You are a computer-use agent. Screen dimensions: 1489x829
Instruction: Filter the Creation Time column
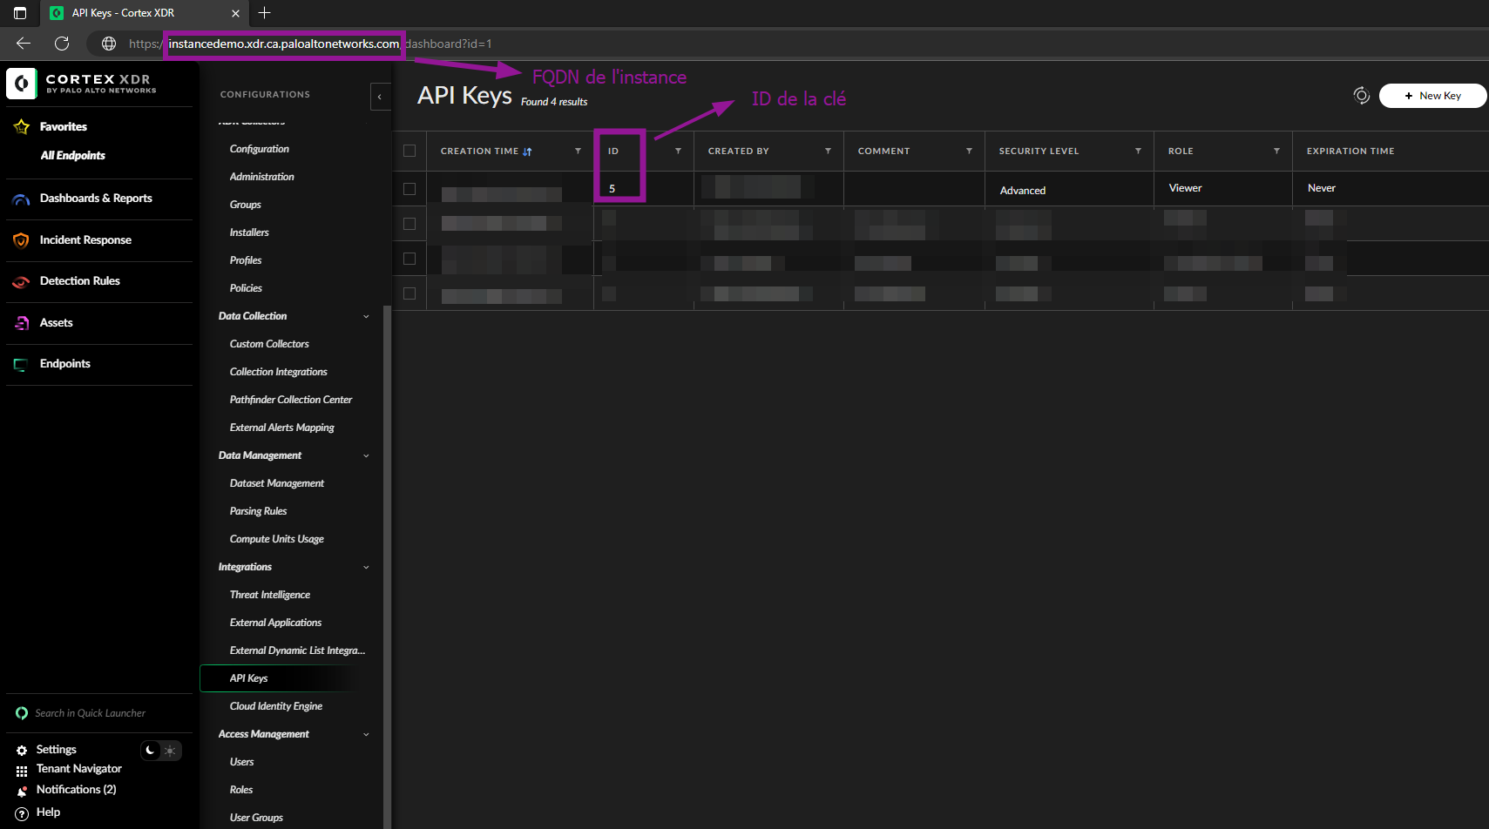[578, 152]
